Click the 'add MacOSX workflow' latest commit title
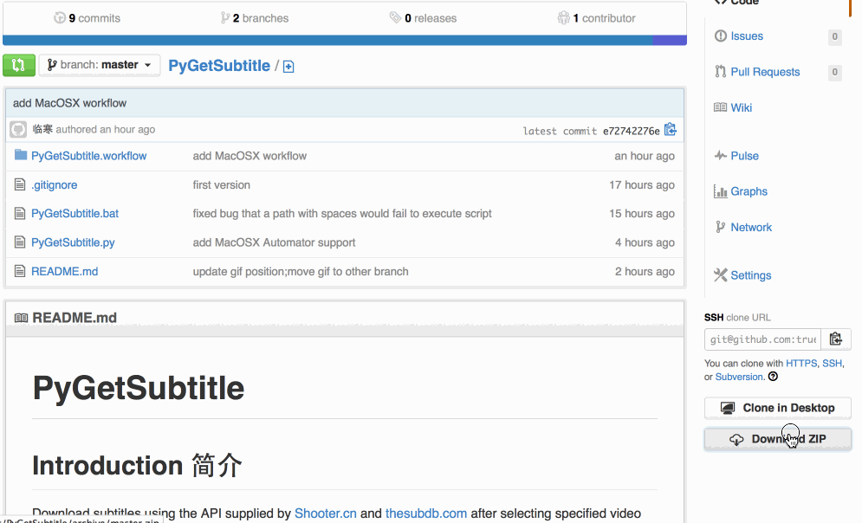This screenshot has height=523, width=862. [70, 103]
